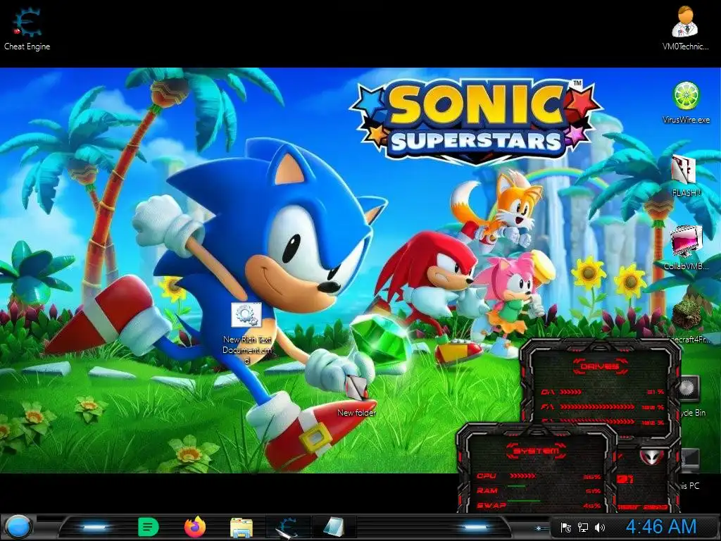Click the Alienware head logo on widget
Viewport: 721px width, 541px height.
point(651,457)
